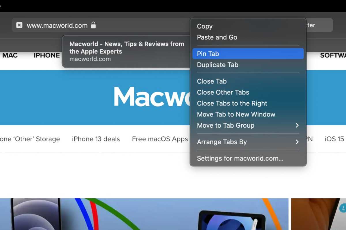Expand the Arrange Tabs By submenu
346x230 pixels.
(248, 142)
